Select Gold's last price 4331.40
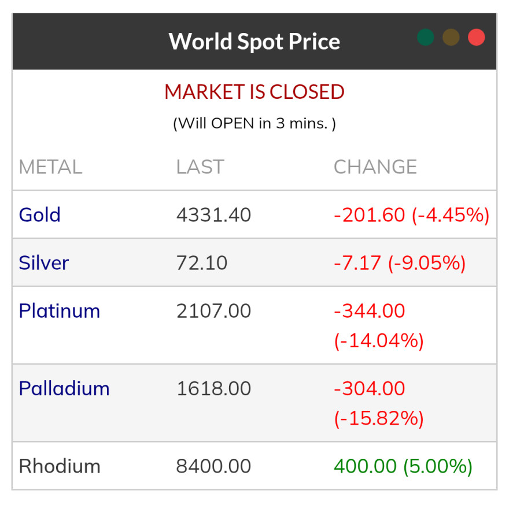 (214, 215)
